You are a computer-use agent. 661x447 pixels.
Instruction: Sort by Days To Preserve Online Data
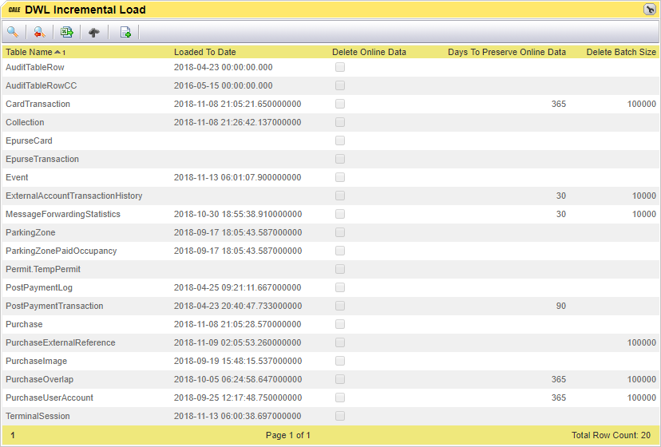(507, 52)
